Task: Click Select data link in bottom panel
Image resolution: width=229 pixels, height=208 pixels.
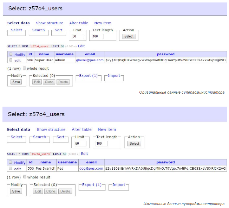Action: point(19,130)
